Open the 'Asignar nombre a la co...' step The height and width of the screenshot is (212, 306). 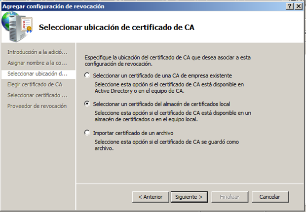tap(37, 63)
